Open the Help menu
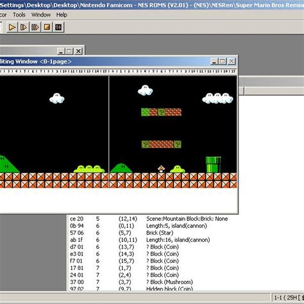This screenshot has width=304, height=304. pyautogui.click(x=62, y=15)
